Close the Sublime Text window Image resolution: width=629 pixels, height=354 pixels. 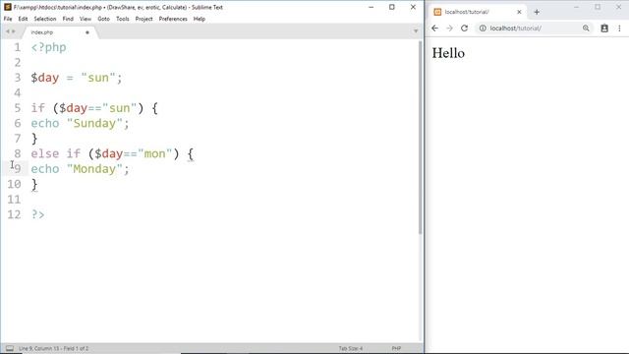coord(413,7)
